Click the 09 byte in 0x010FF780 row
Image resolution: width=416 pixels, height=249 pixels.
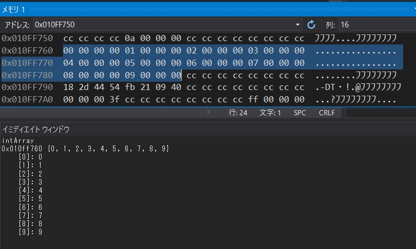coord(130,75)
